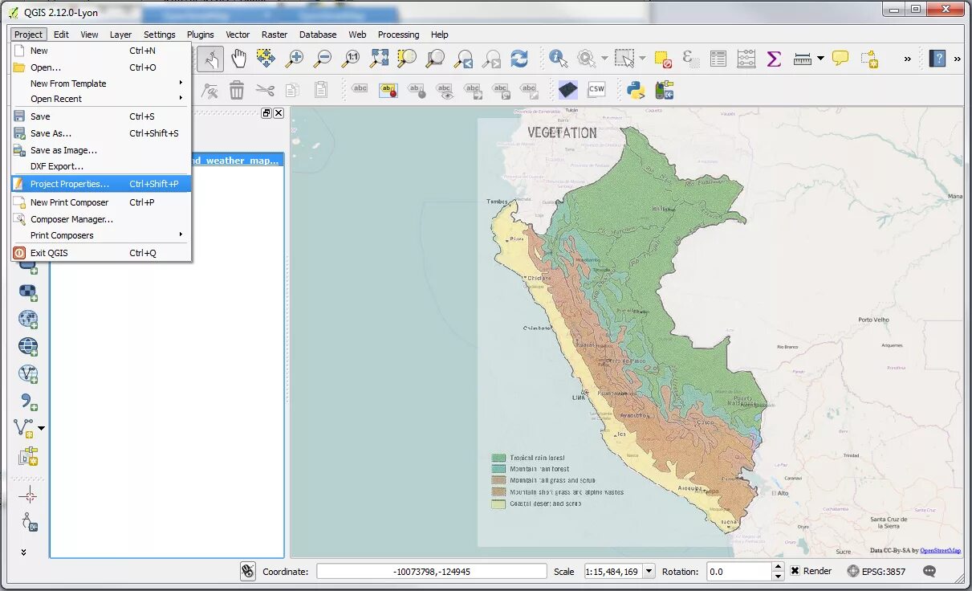Expand the New From Template submenu
The height and width of the screenshot is (591, 972).
point(68,84)
